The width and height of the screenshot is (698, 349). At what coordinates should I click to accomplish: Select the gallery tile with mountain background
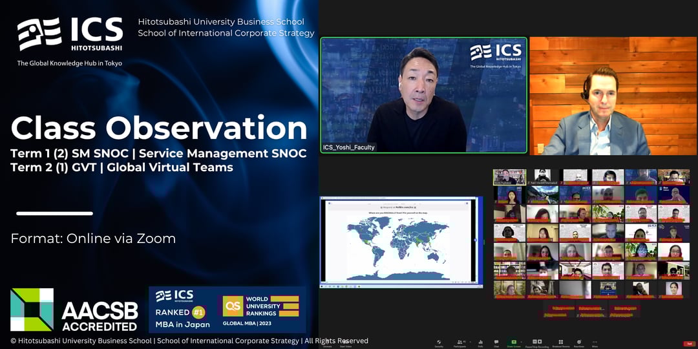coord(543,195)
